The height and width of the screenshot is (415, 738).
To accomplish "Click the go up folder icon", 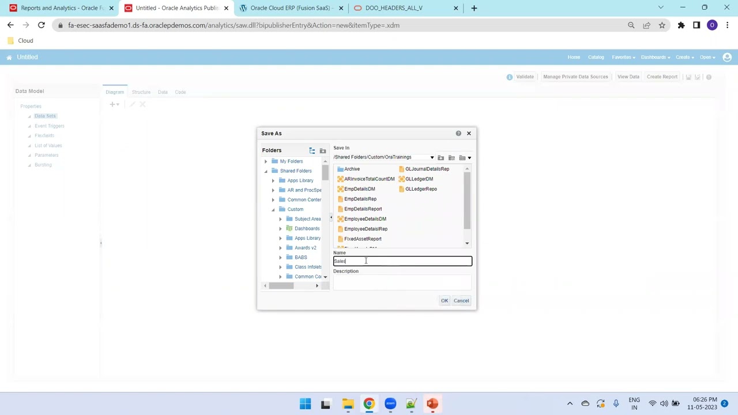I will click(441, 157).
